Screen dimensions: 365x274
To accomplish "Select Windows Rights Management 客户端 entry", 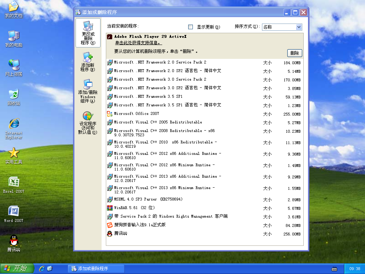I will (x=205, y=217).
